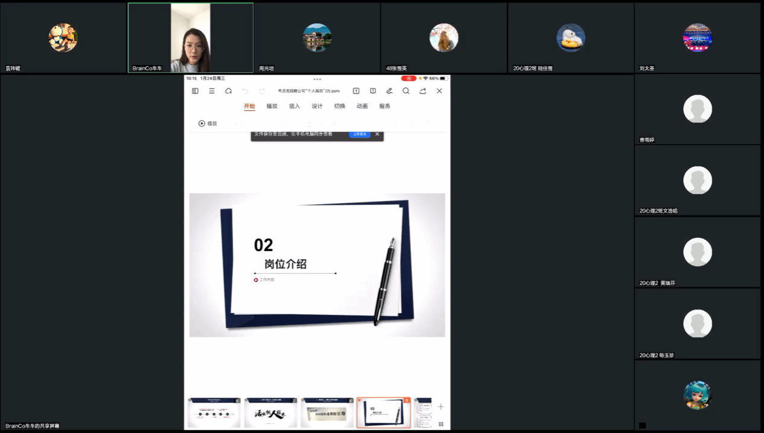Open the slide grid view icon
The width and height of the screenshot is (764, 433).
pos(441,424)
